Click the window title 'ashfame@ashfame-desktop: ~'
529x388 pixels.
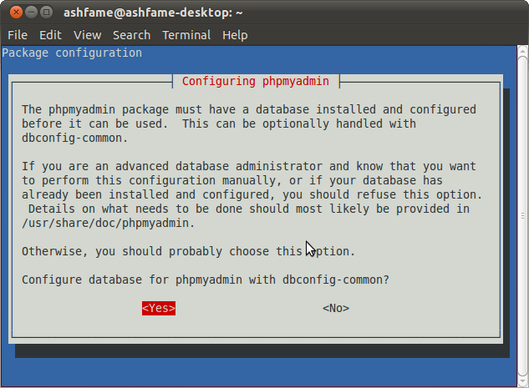tap(153, 13)
